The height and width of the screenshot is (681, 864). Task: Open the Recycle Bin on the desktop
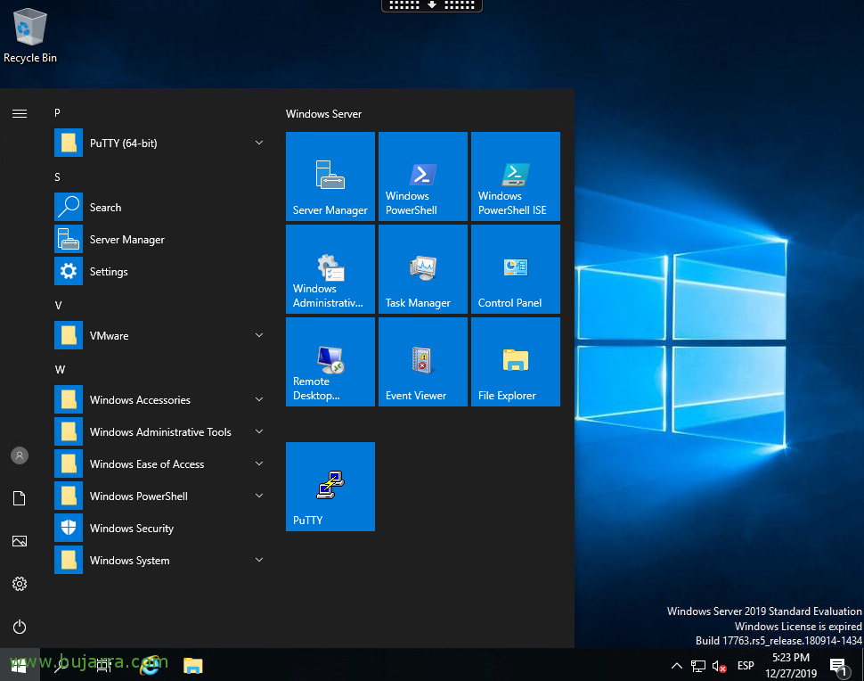[29, 36]
